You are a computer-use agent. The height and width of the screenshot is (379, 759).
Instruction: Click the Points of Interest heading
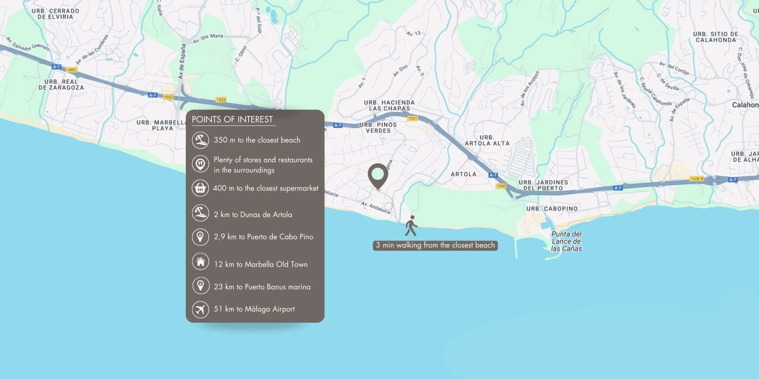pos(232,120)
